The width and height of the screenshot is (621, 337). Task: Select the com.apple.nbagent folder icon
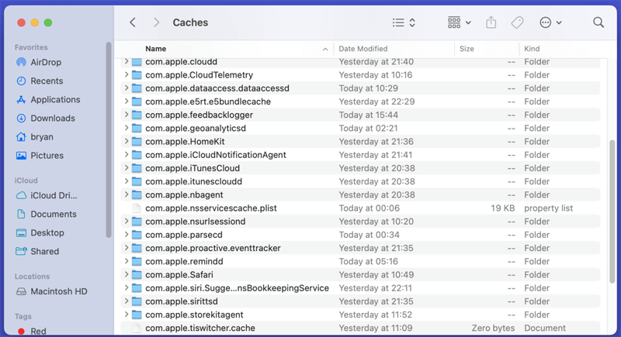click(137, 194)
